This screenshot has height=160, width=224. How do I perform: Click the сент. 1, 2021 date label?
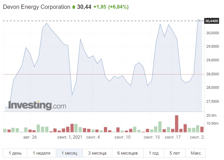tap(70, 137)
